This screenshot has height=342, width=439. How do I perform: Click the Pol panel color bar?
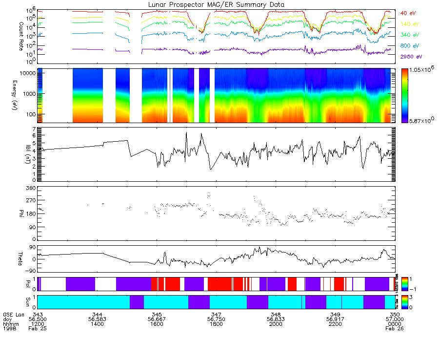(x=404, y=284)
